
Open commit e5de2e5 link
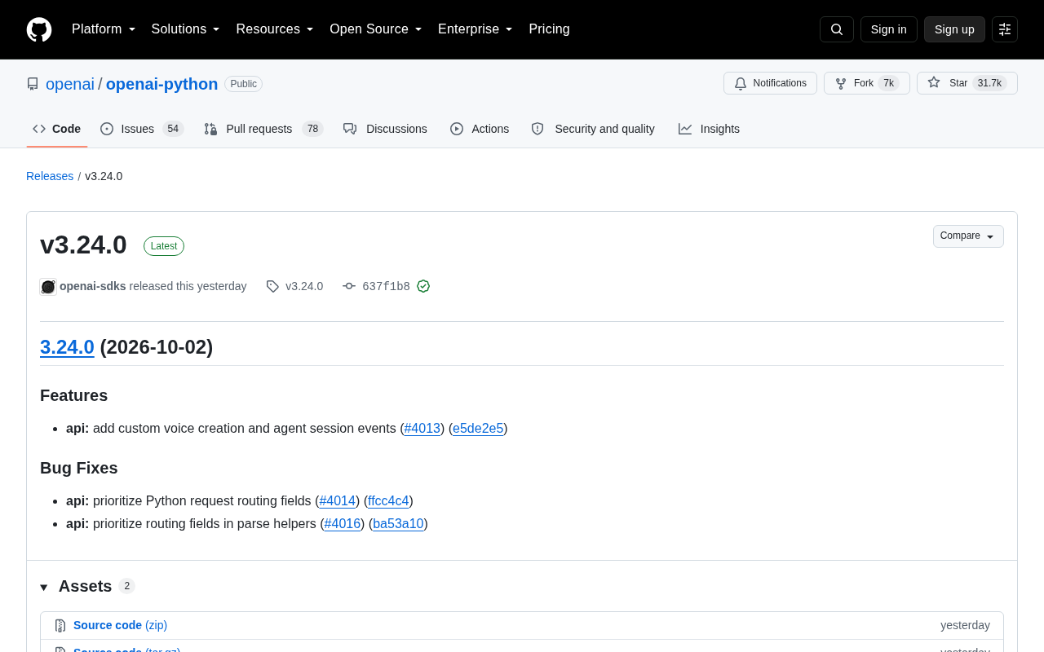coord(478,429)
